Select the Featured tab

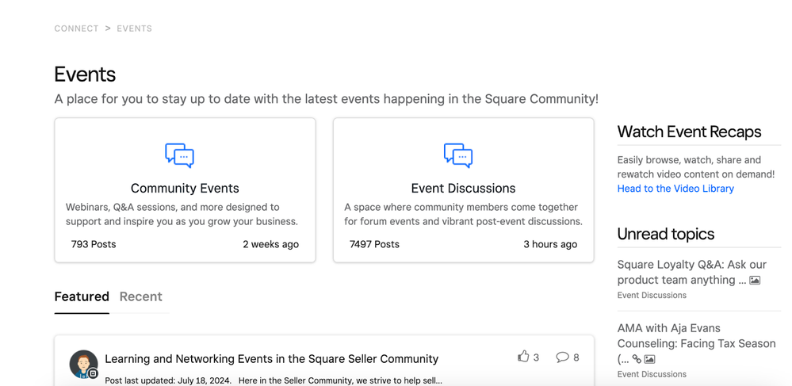tap(82, 296)
